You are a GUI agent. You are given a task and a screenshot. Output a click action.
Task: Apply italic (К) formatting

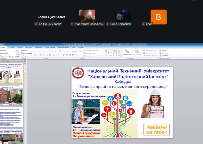point(38,55)
